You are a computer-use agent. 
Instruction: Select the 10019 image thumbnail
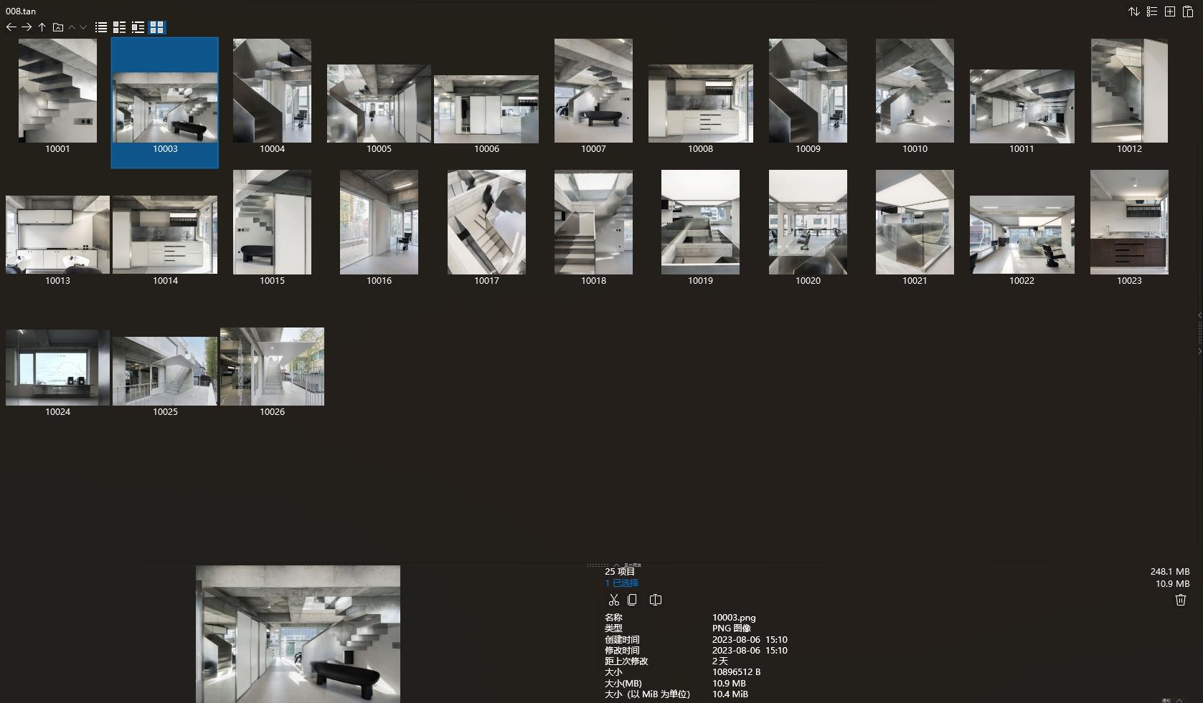tap(700, 222)
